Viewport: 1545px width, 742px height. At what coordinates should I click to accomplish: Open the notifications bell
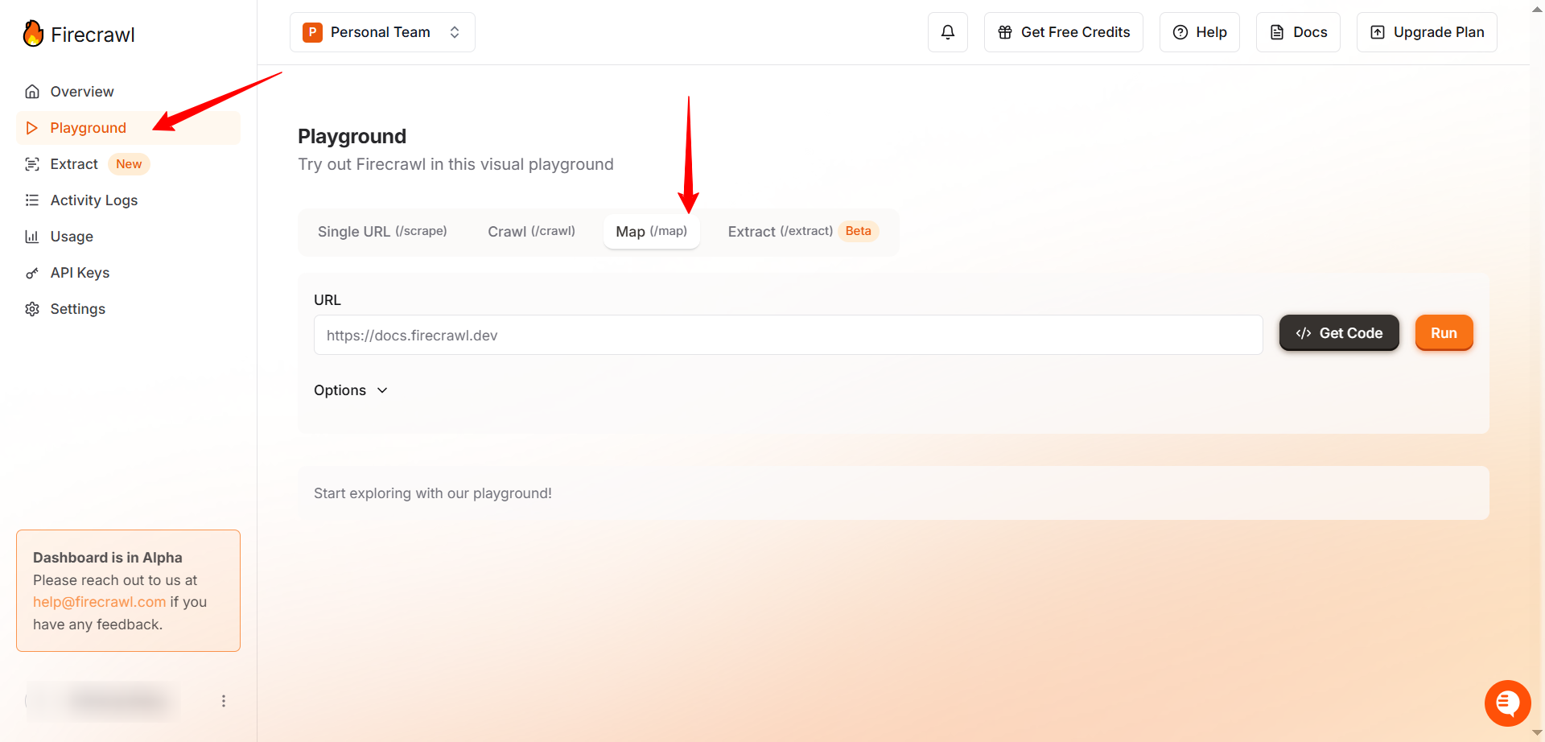[948, 32]
